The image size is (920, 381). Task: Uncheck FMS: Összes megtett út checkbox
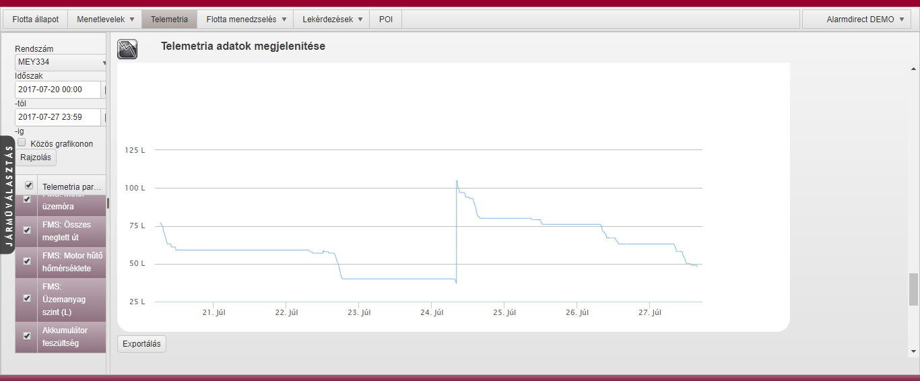tap(27, 230)
